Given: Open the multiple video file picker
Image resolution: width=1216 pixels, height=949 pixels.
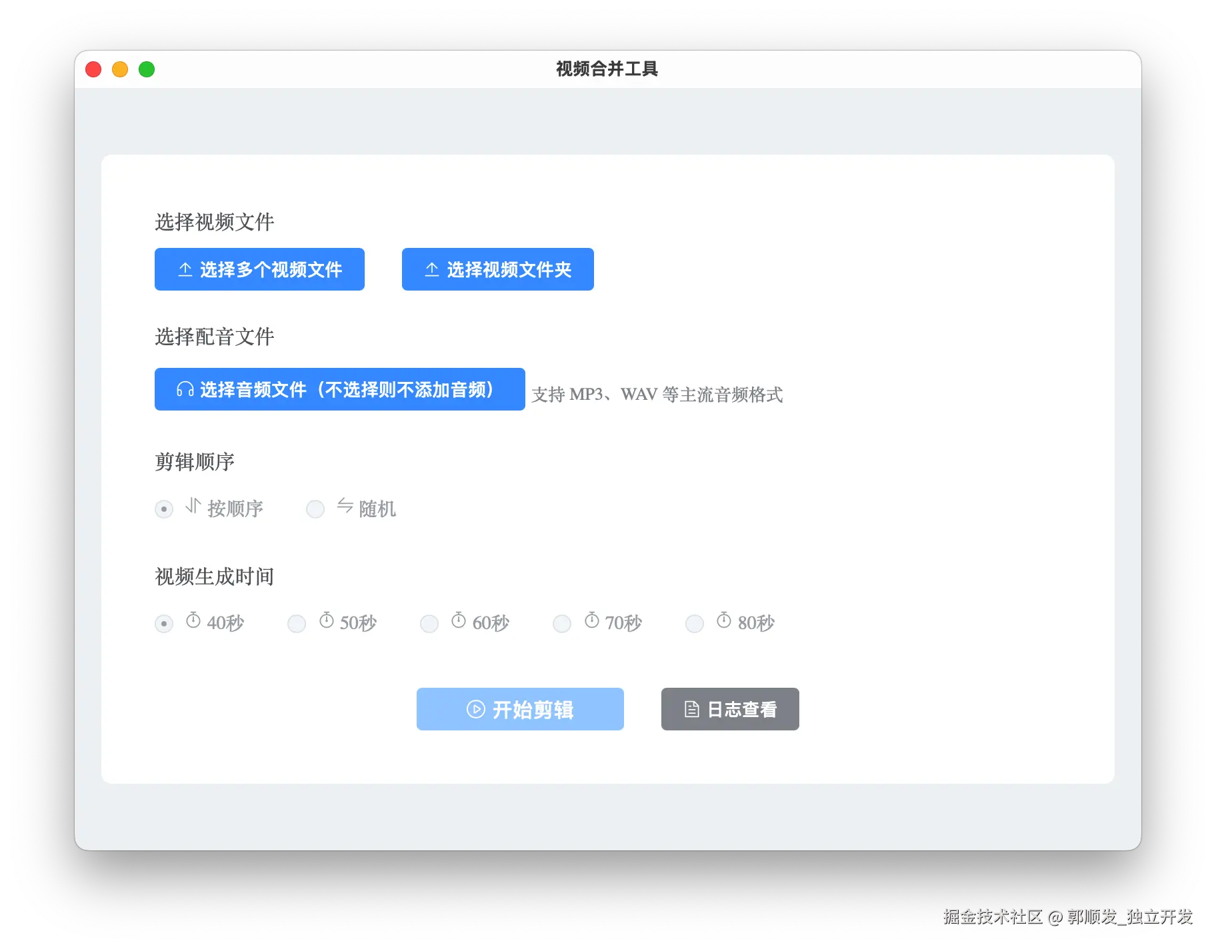Looking at the screenshot, I should coord(259,269).
